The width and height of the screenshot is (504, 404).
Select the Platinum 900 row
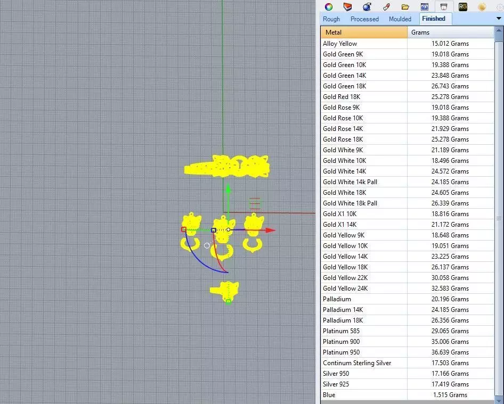pos(407,341)
